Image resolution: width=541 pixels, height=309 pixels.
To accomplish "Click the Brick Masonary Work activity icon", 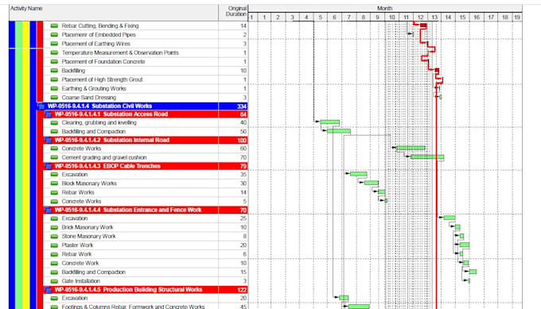I will coord(54,227).
